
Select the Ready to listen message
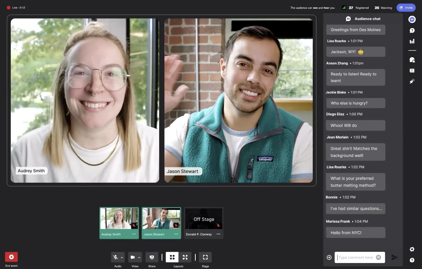[x=356, y=77]
